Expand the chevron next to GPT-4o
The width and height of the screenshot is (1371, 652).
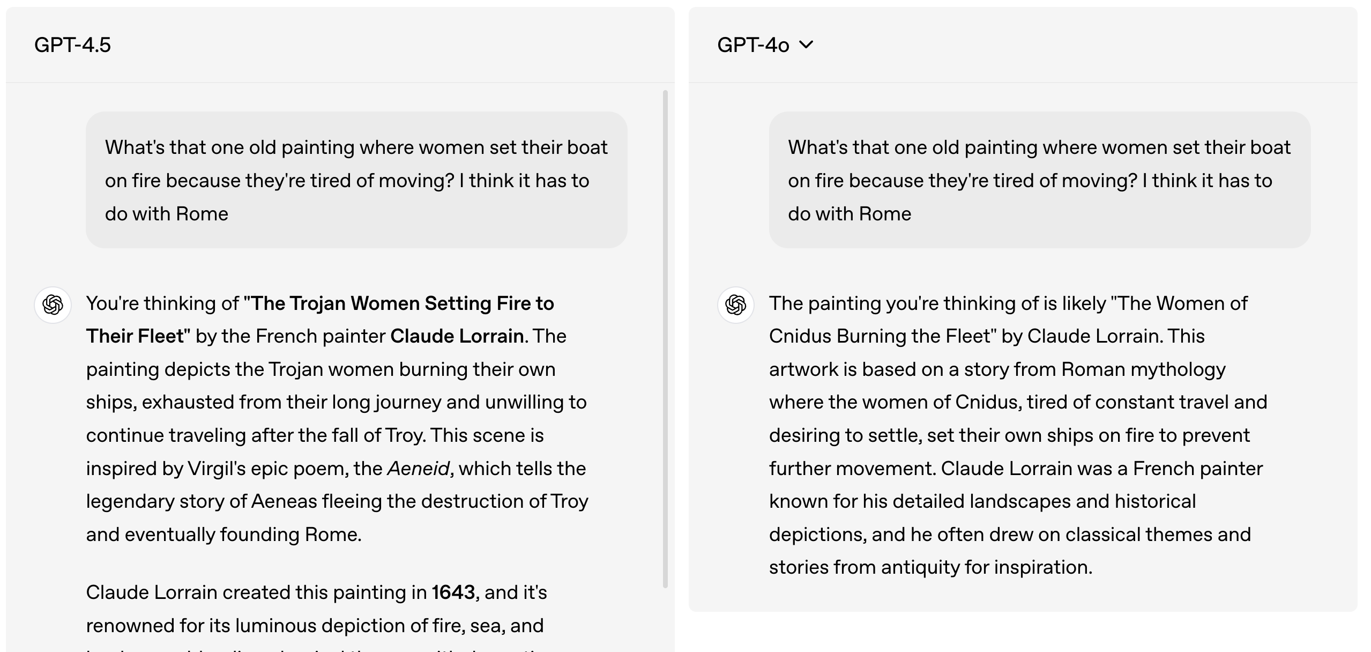coord(806,45)
